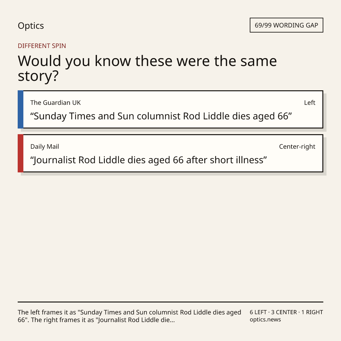Click the Optics logo text
The height and width of the screenshot is (341, 341).
point(31,26)
